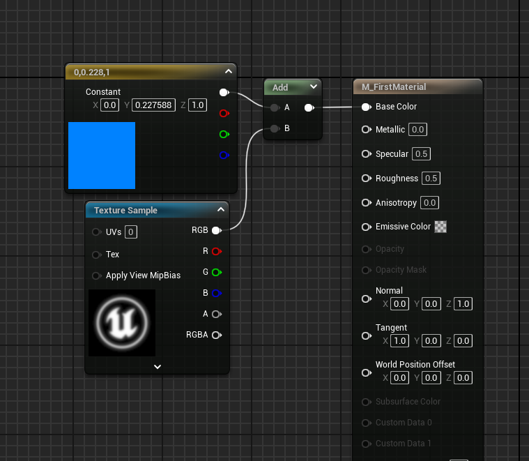529x461 pixels.
Task: Select the Constant node title bar
Action: point(151,72)
